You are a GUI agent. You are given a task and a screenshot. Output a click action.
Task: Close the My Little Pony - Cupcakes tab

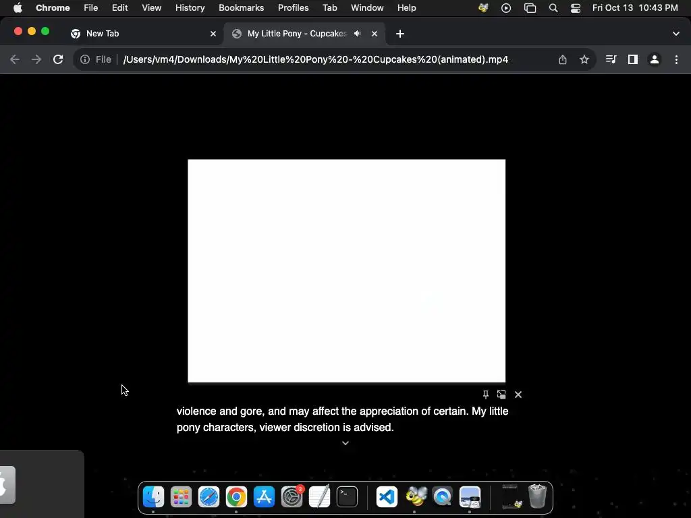[374, 34]
